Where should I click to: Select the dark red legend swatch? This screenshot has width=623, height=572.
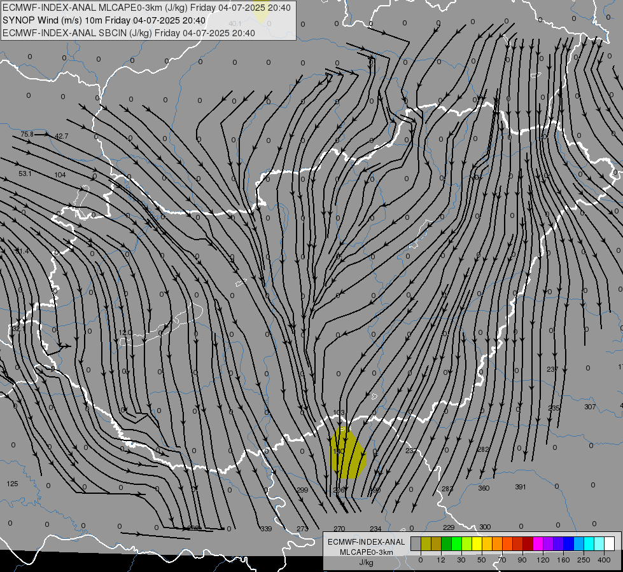pos(528,543)
